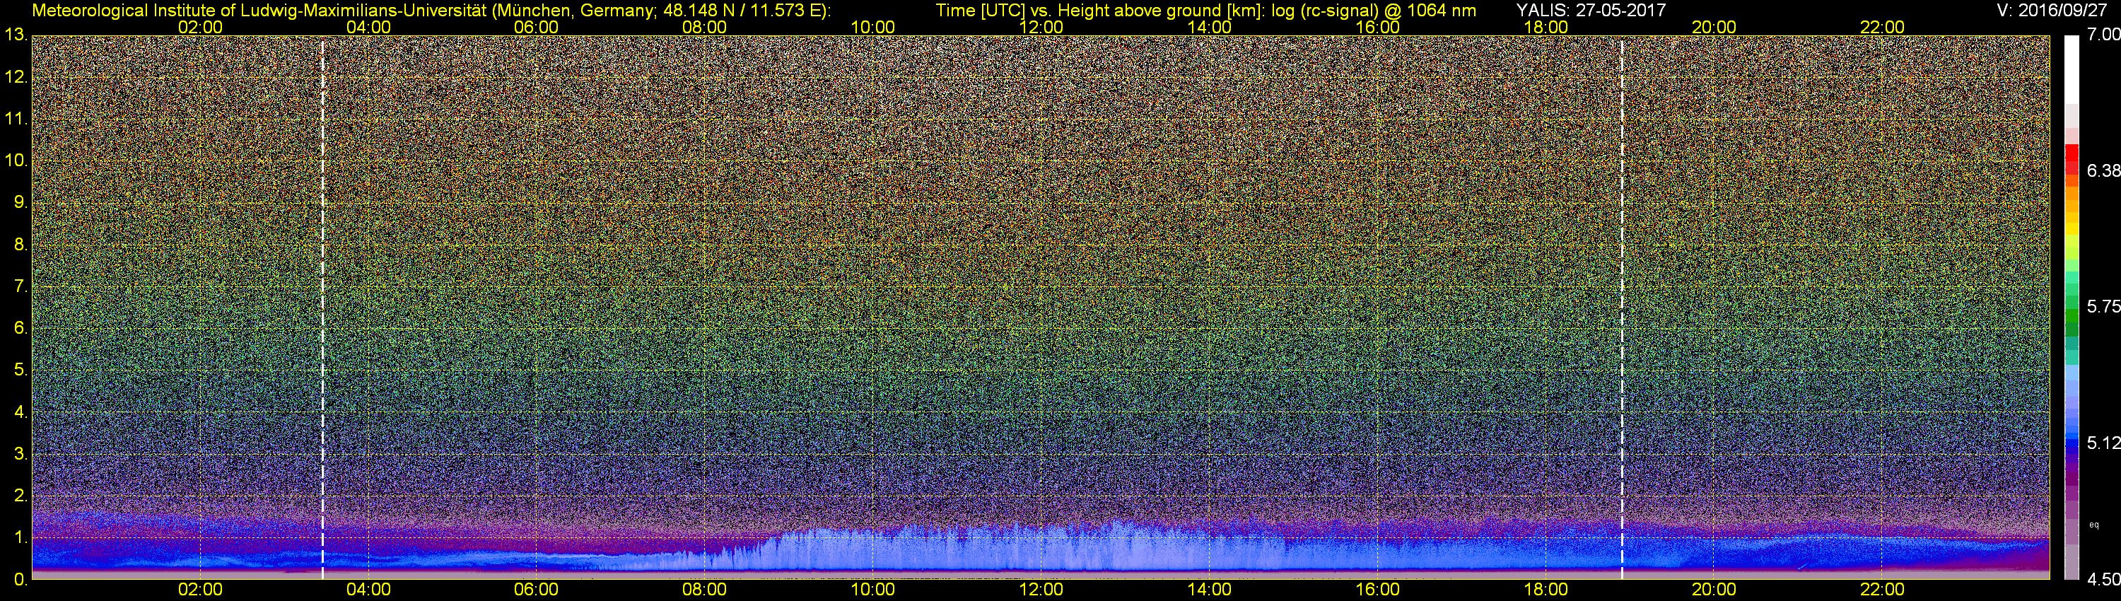The width and height of the screenshot is (2121, 601).
Task: Click the 5 km height axis label
Action: 20,370
